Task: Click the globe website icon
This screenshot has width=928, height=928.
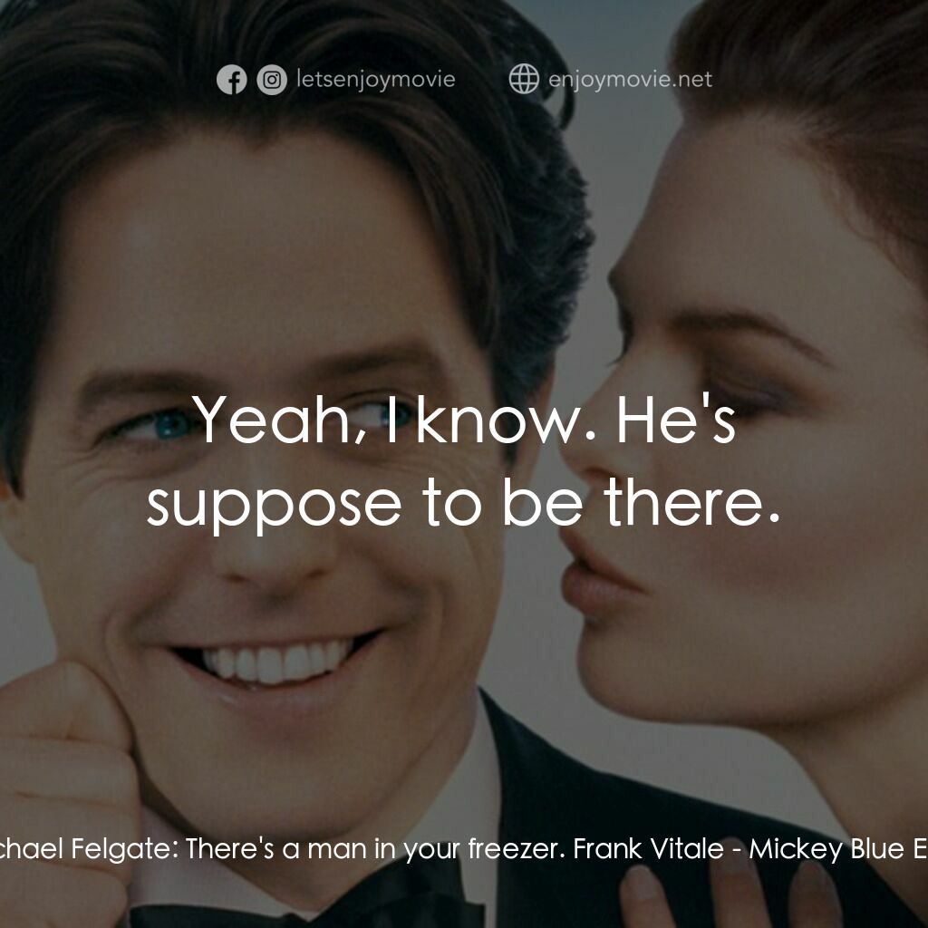Action: pos(524,80)
